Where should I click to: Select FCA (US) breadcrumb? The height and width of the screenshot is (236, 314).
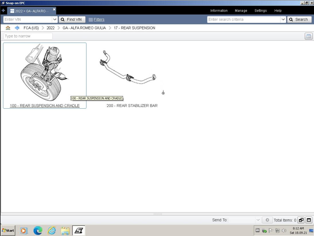pyautogui.click(x=31, y=28)
